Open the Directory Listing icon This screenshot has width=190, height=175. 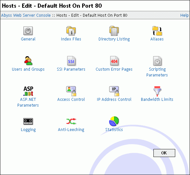pyautogui.click(x=114, y=31)
